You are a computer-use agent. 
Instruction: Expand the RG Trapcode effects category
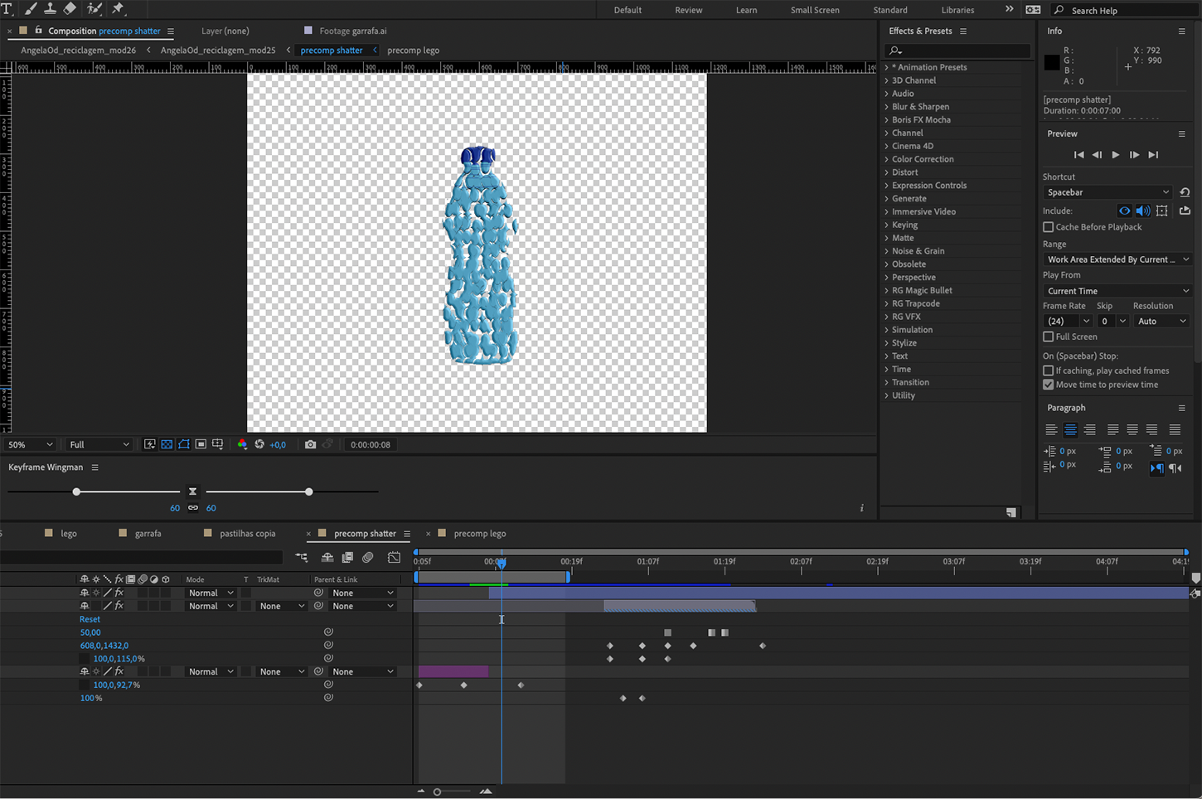tap(886, 303)
